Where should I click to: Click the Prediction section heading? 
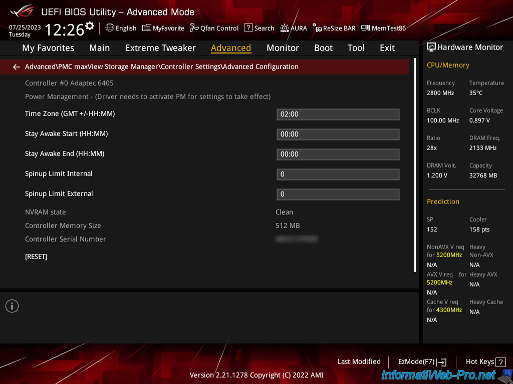(x=443, y=201)
